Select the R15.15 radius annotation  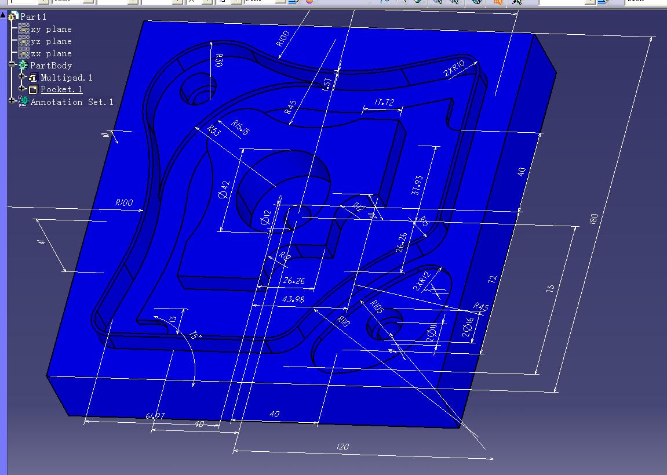240,128
